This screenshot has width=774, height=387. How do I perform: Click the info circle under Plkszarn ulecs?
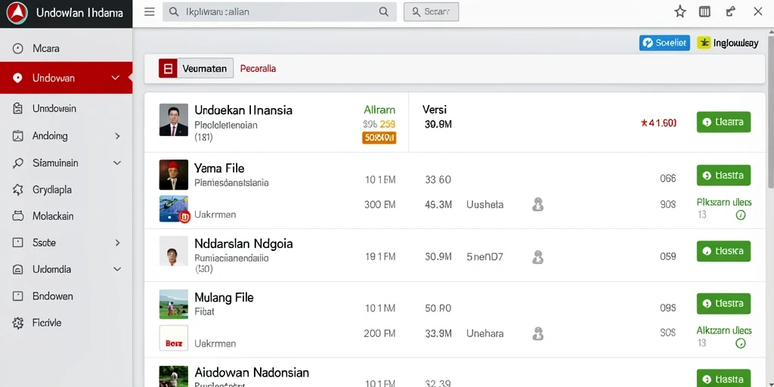(x=741, y=215)
